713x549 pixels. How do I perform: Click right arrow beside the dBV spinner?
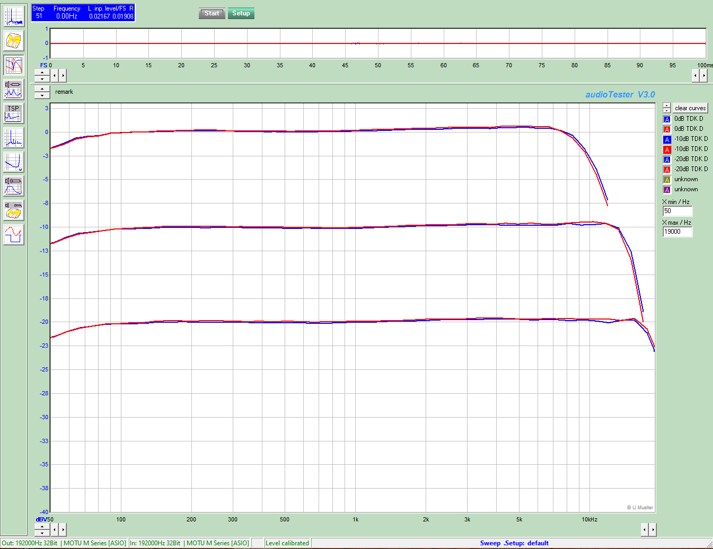tap(63, 529)
